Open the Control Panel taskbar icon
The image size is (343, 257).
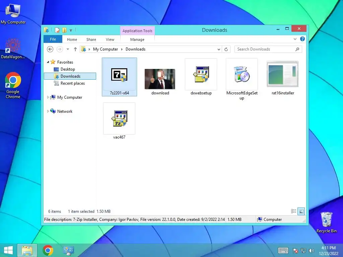point(68,250)
